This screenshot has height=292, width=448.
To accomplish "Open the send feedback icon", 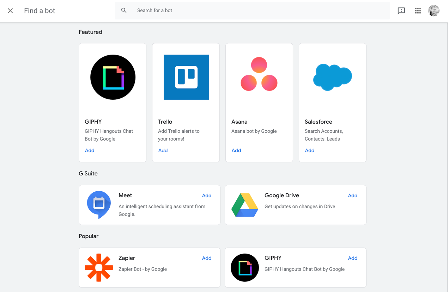I will (x=401, y=11).
